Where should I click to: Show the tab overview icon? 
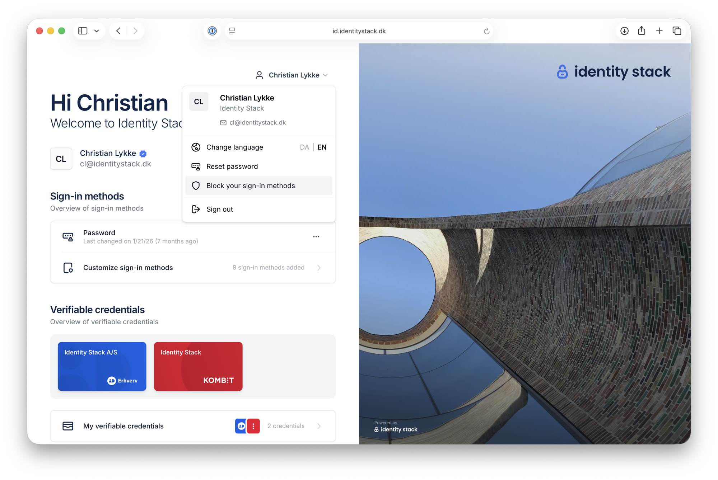[x=677, y=31]
